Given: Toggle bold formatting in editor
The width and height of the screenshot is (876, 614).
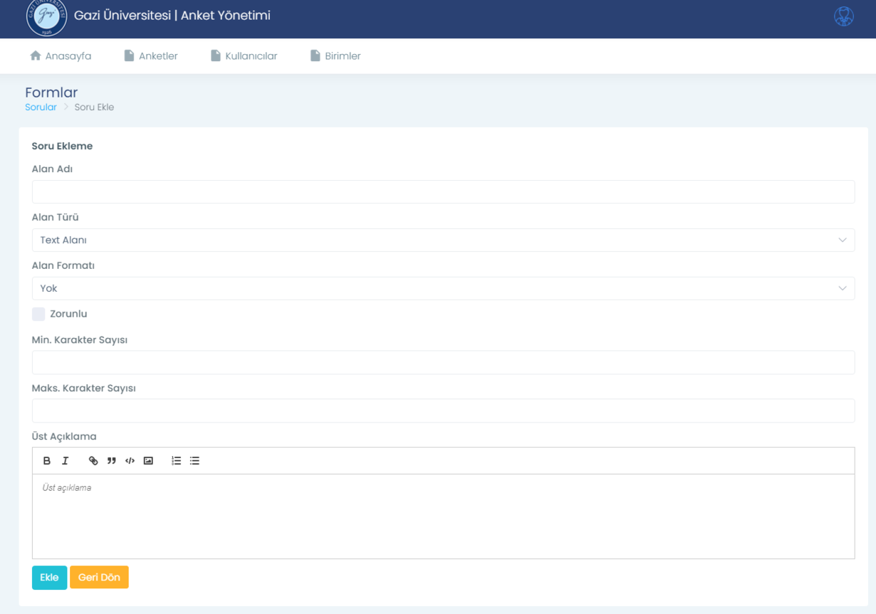Looking at the screenshot, I should point(47,461).
